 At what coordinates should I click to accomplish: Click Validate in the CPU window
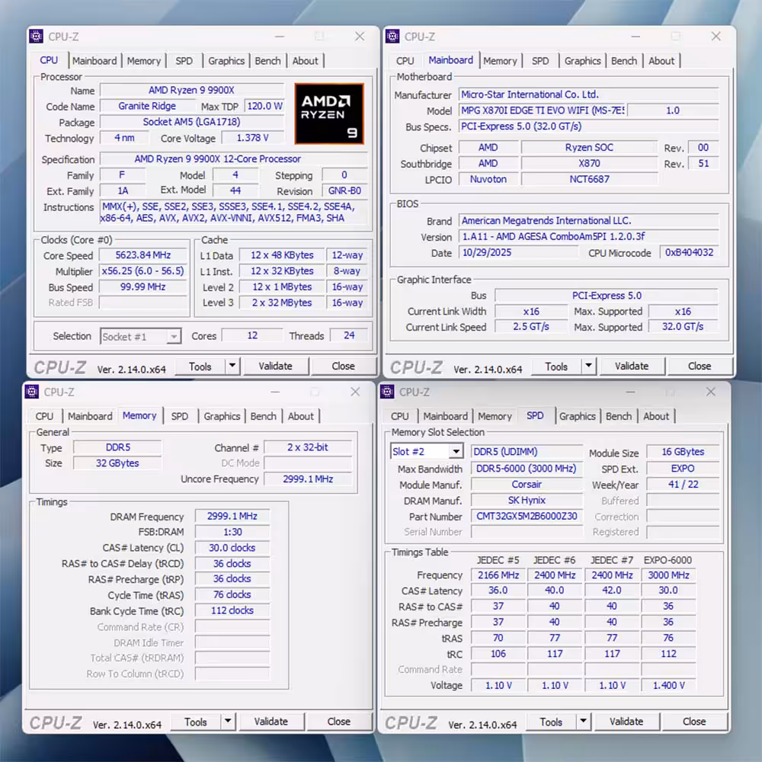(x=276, y=366)
